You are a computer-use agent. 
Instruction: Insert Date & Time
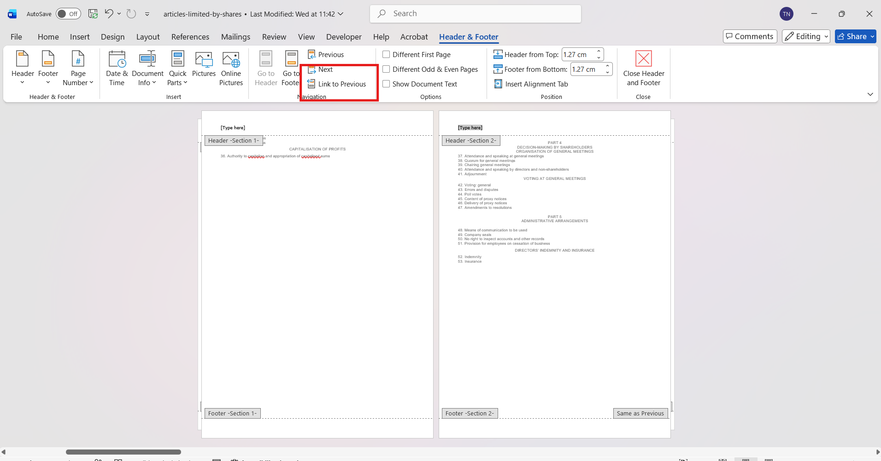pos(117,68)
